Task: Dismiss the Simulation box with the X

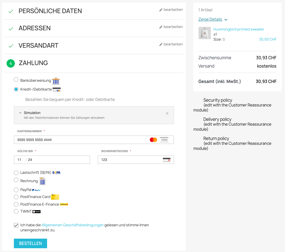Action: pos(167,113)
